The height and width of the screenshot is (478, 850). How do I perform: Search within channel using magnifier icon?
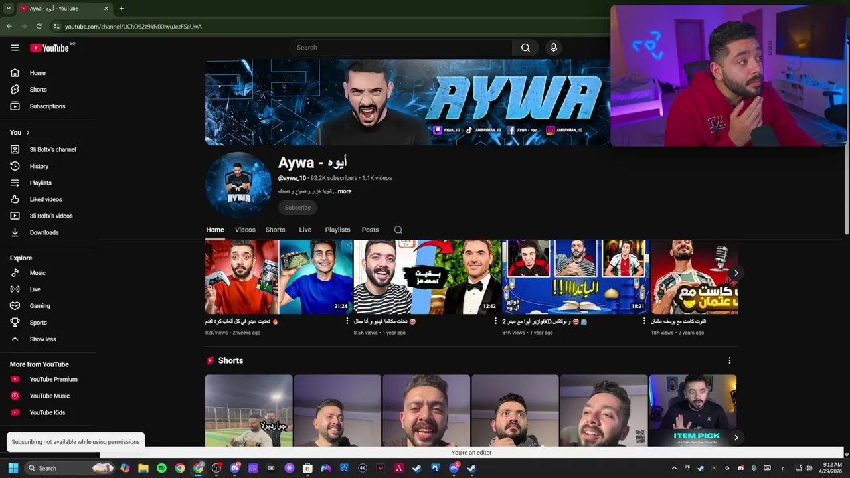[398, 230]
